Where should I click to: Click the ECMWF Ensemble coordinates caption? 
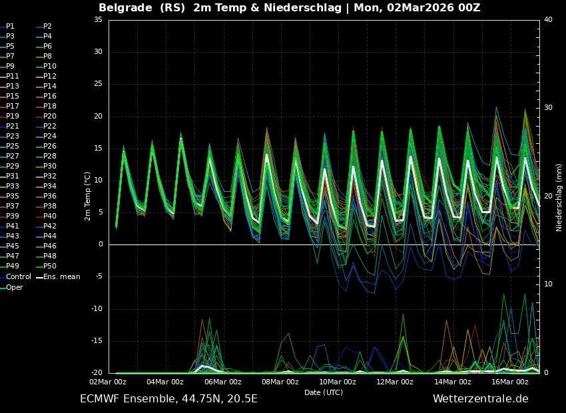(x=168, y=399)
